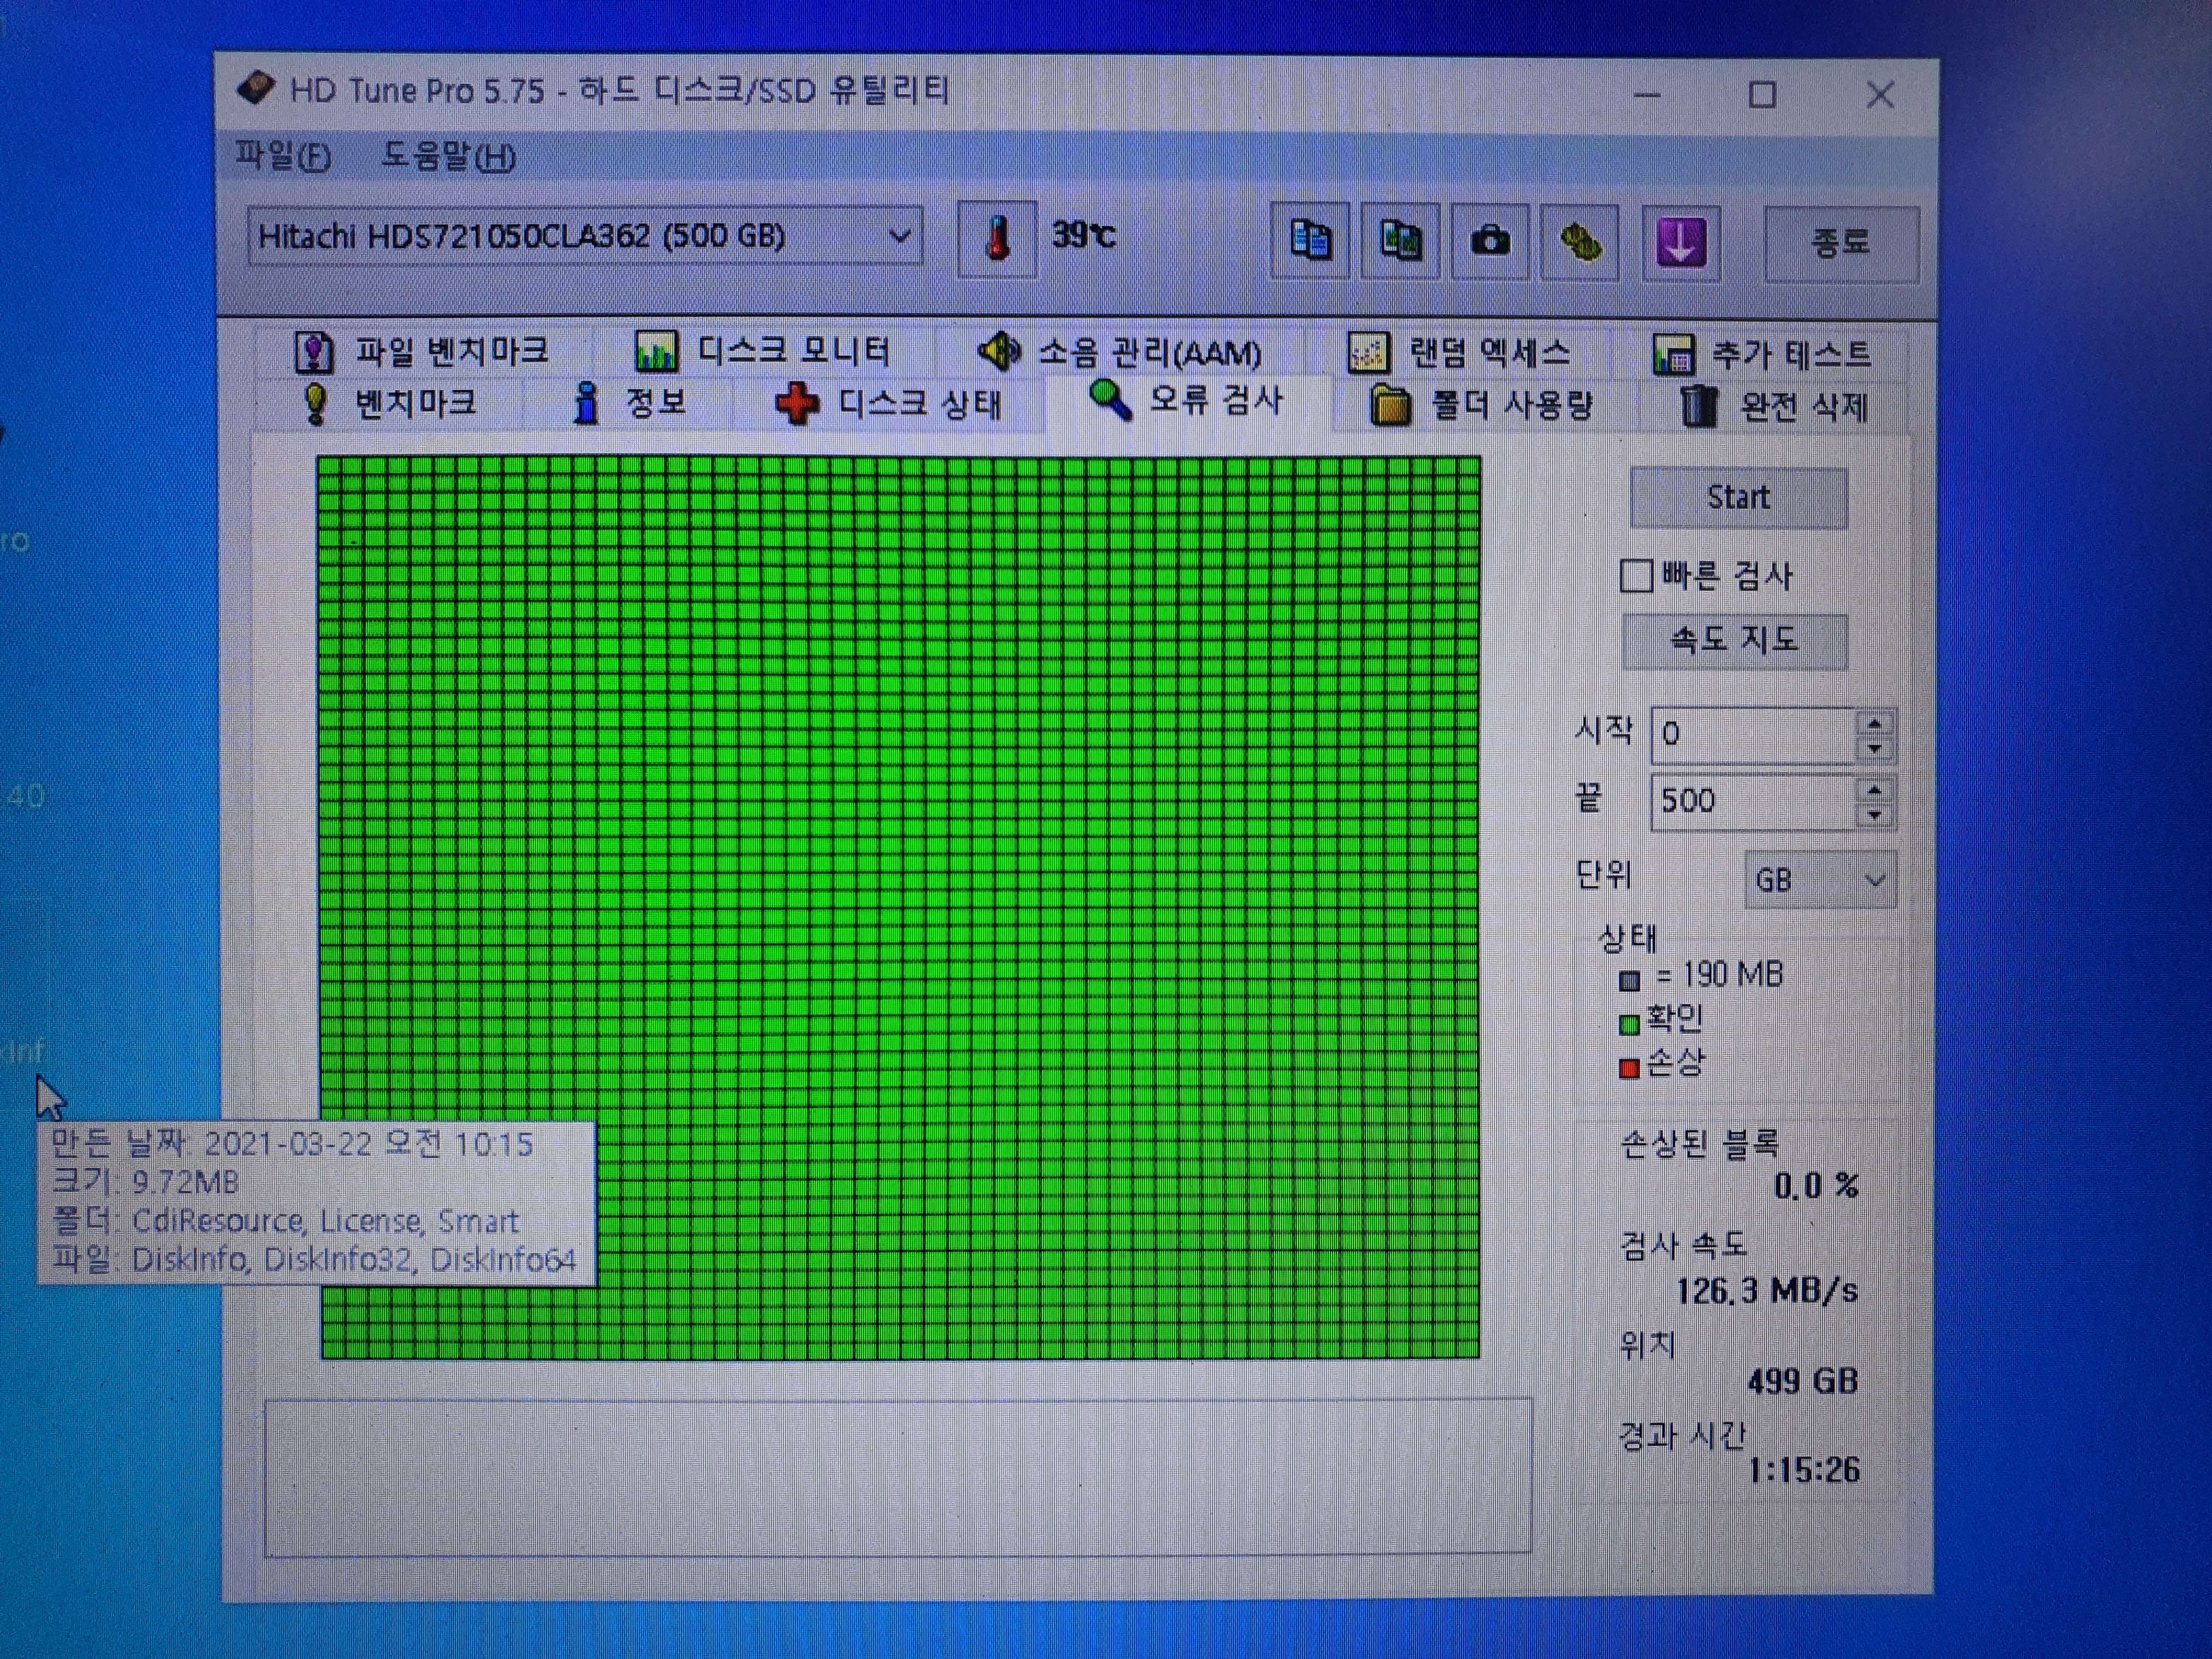Open the 도움말(H) menu
The height and width of the screenshot is (1659, 2212).
click(x=448, y=157)
